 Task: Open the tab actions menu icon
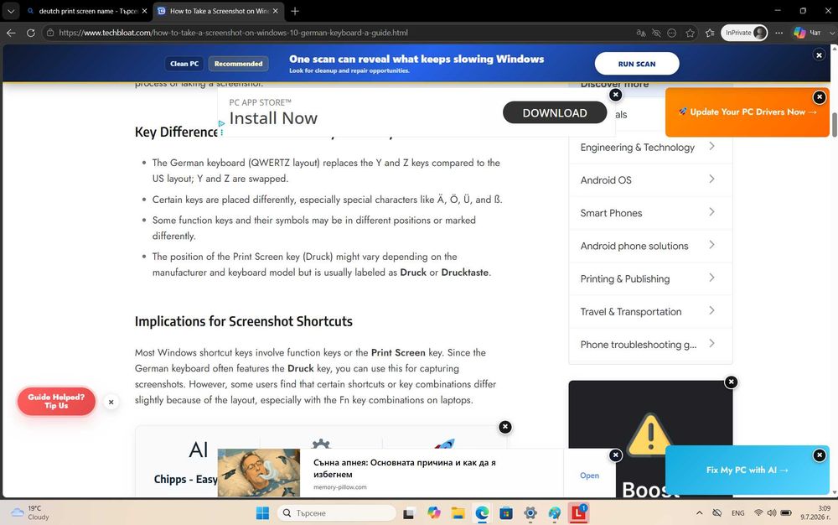coord(11,11)
